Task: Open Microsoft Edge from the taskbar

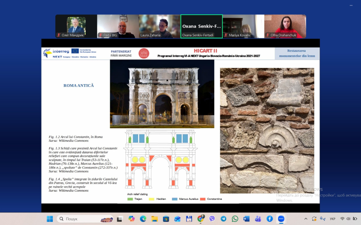Action: 143,219
